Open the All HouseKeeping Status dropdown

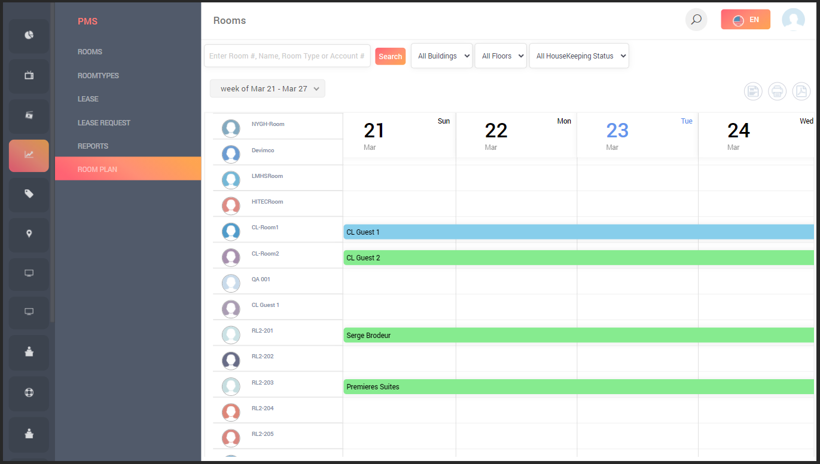[x=579, y=56]
